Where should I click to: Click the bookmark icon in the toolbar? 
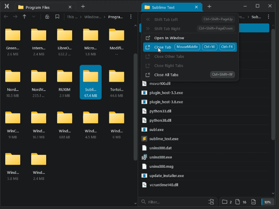click(x=57, y=17)
